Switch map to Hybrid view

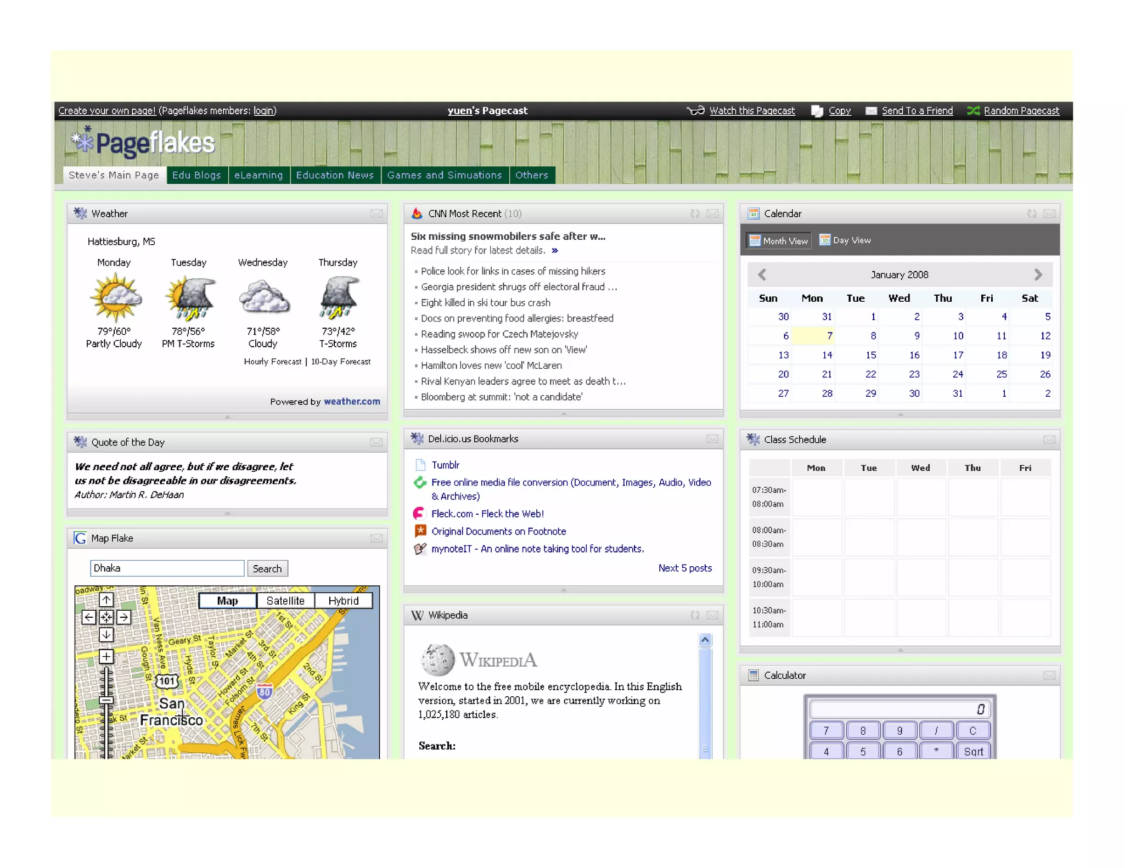click(x=344, y=601)
